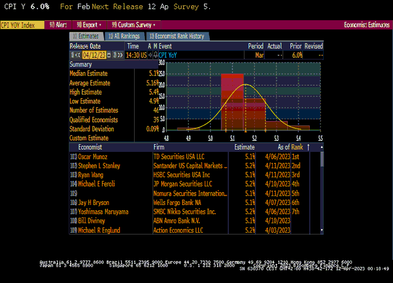
Task: Click the previous release date arrow
Action: coord(78,55)
